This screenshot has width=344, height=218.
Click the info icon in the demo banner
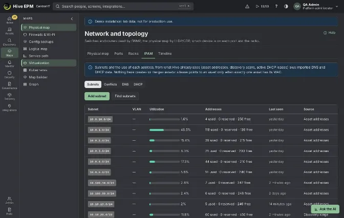[90, 21]
